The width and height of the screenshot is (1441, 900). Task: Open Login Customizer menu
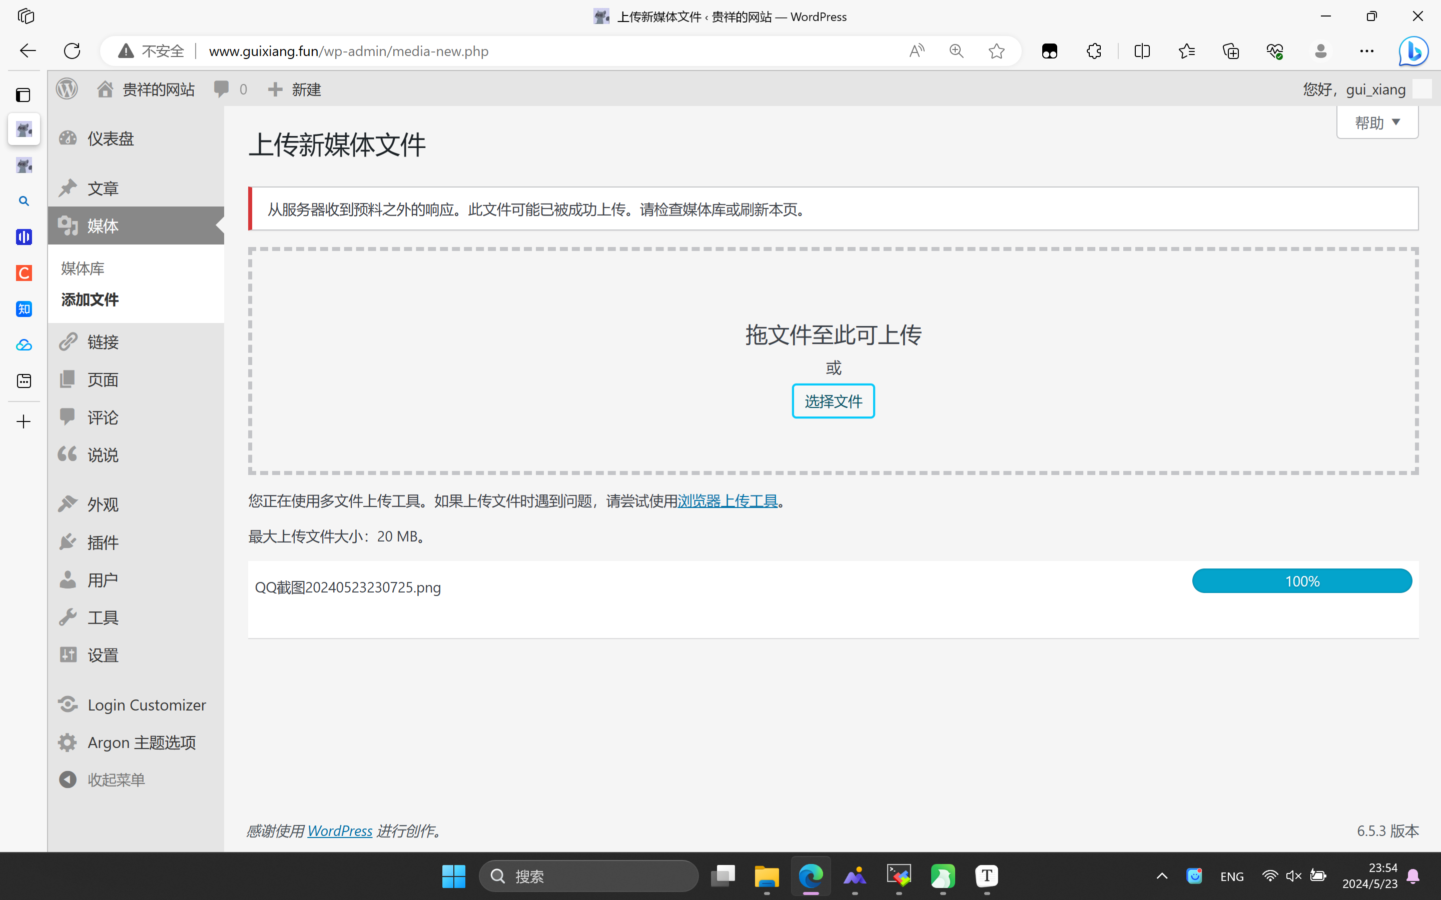tap(136, 705)
